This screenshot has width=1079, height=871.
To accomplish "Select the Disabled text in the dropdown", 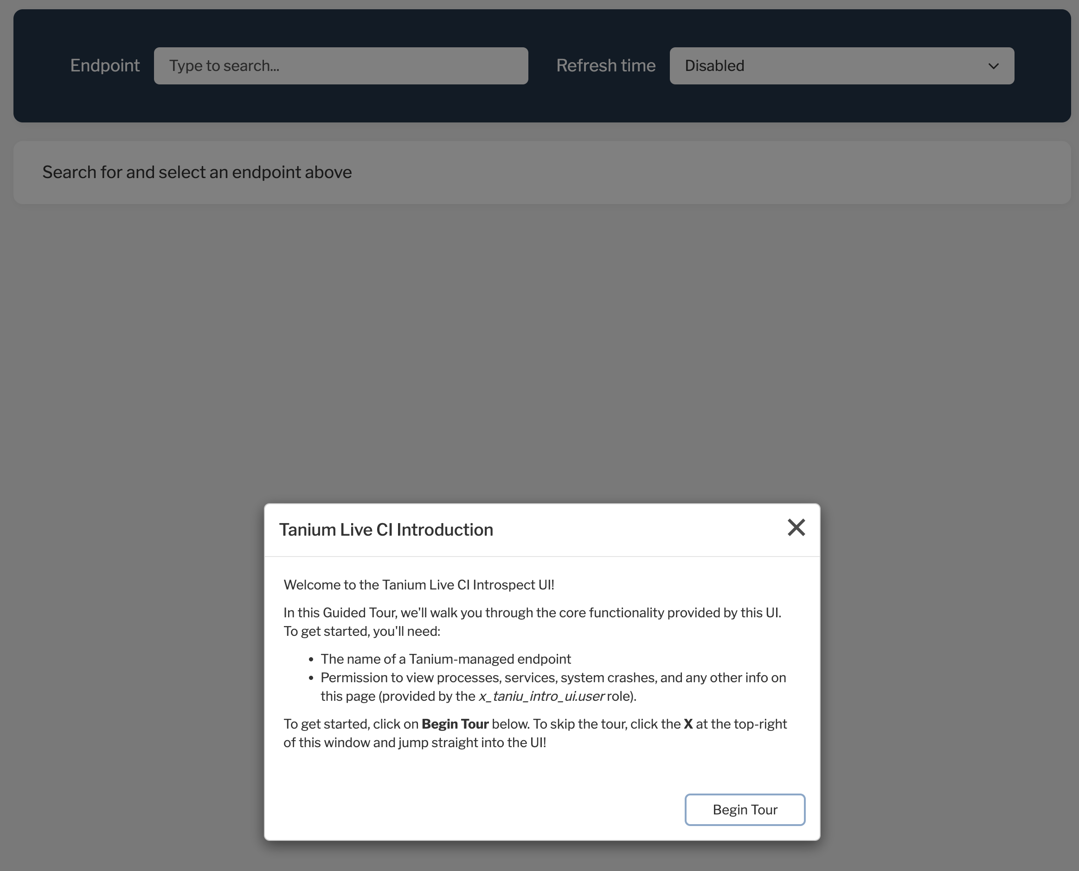I will (x=714, y=66).
